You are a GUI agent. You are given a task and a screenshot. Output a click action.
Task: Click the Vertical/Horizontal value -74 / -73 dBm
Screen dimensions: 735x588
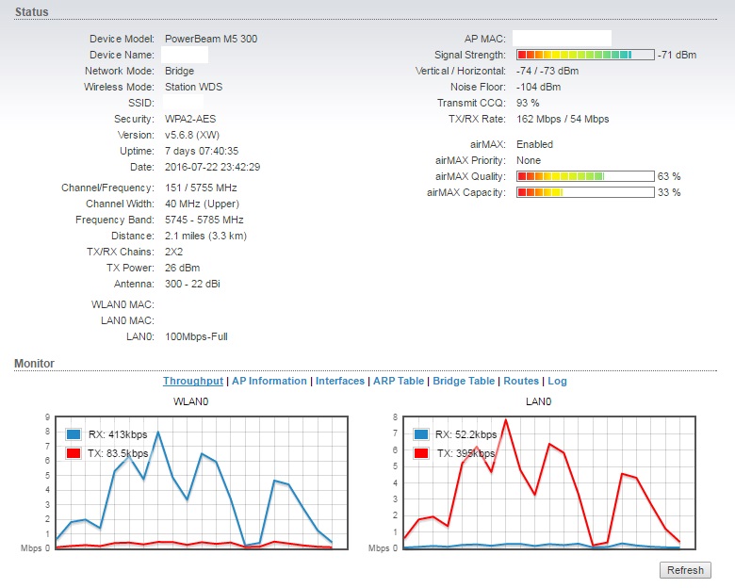tap(547, 71)
